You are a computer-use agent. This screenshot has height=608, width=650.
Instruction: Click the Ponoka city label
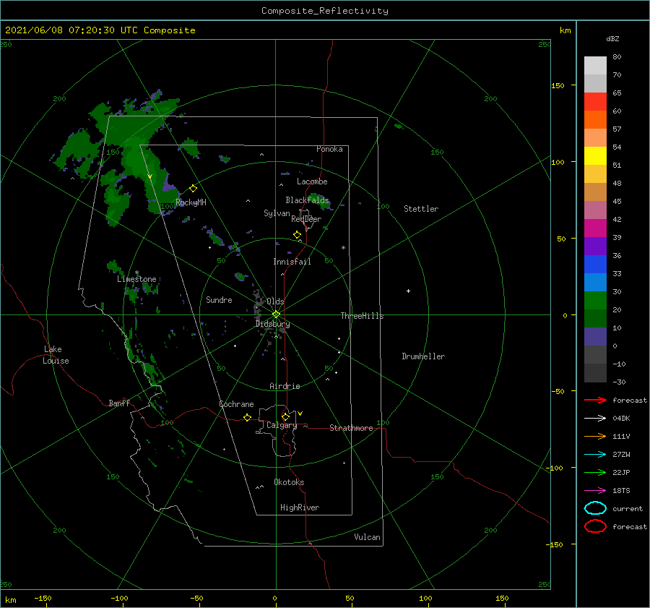click(329, 149)
